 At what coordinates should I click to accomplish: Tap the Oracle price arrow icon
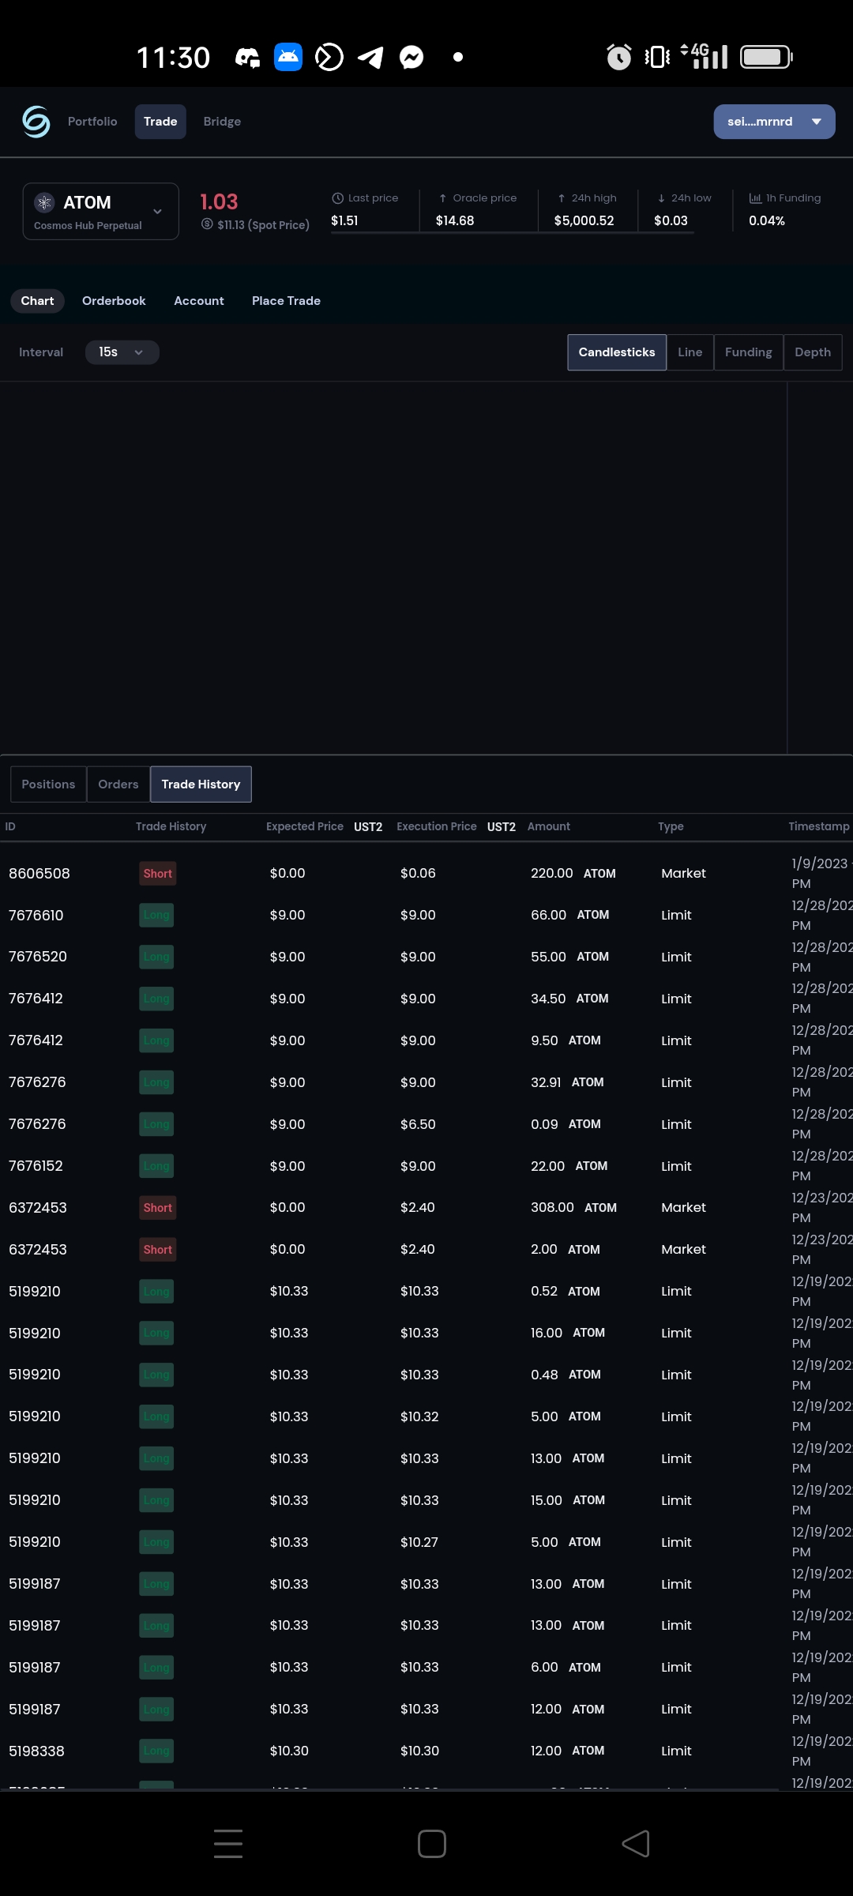[x=443, y=198]
